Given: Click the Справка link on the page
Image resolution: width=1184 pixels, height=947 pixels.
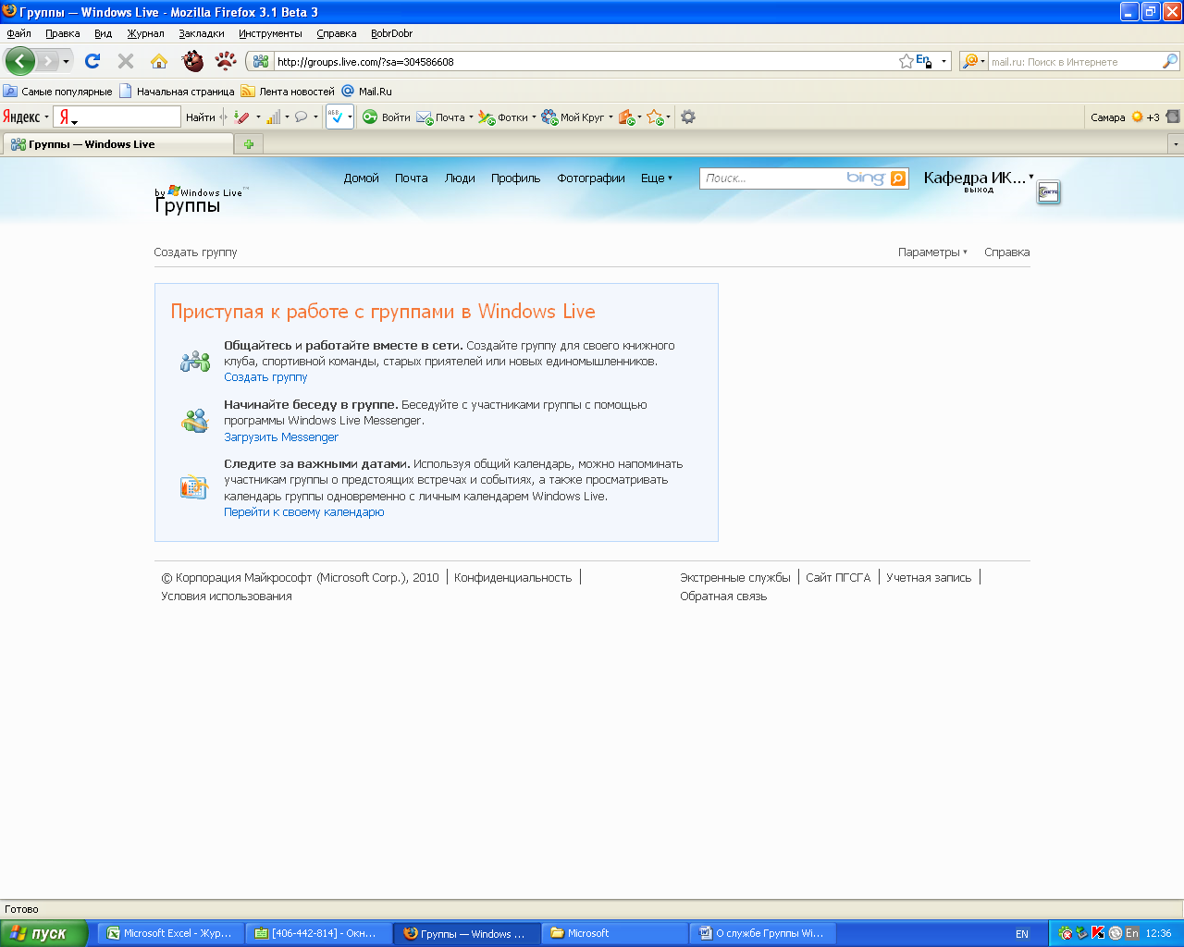Looking at the screenshot, I should pyautogui.click(x=1007, y=252).
